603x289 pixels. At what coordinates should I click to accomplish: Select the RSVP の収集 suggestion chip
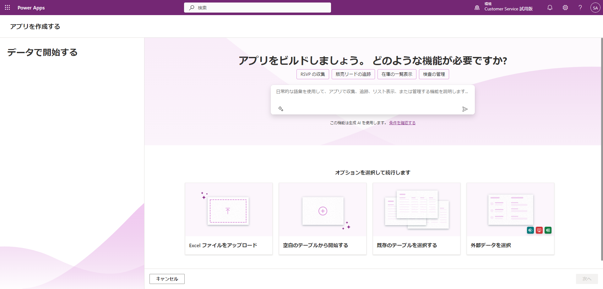click(312, 74)
